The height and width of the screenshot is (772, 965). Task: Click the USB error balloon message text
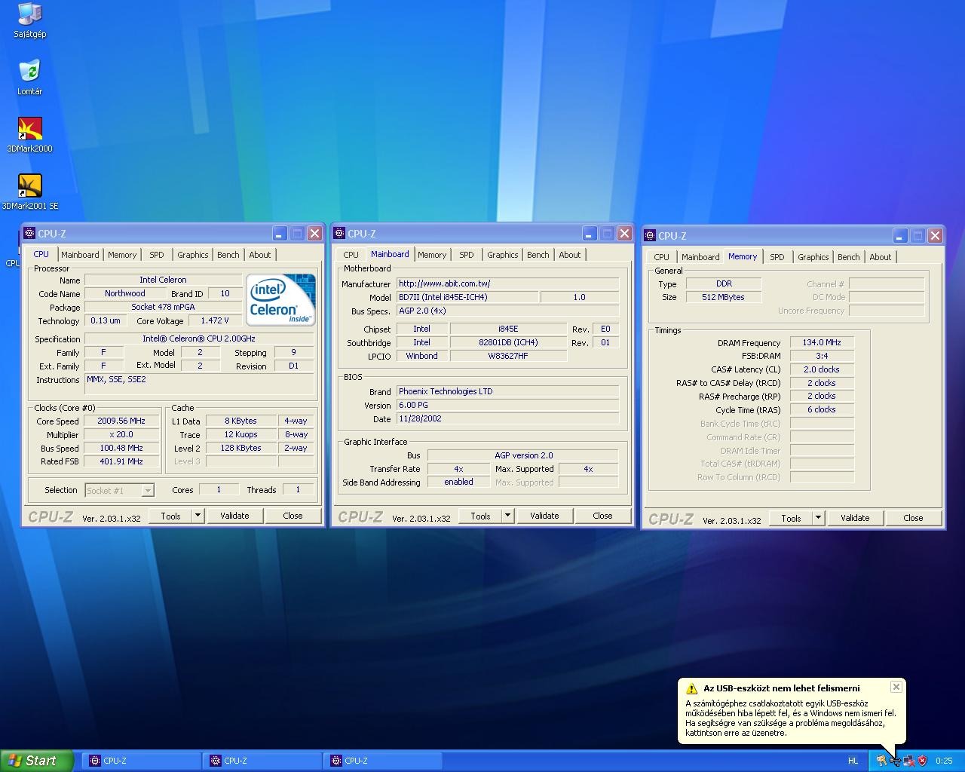click(x=791, y=718)
